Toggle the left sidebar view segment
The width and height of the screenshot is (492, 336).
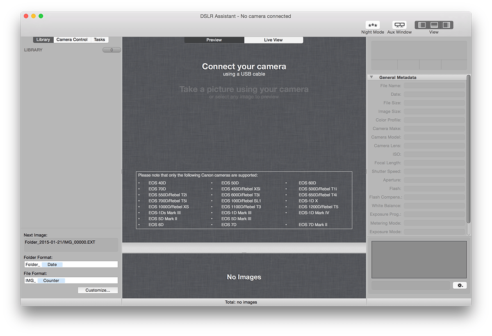coord(422,25)
